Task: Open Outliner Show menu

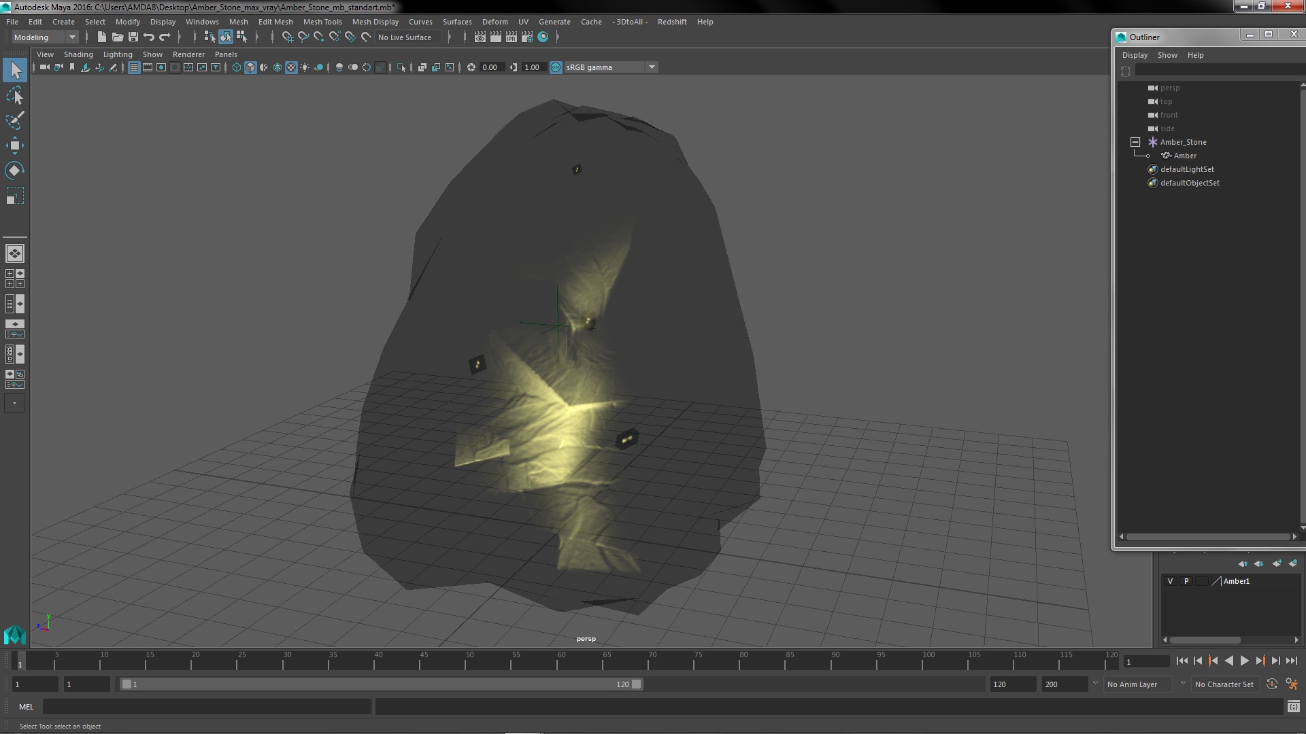Action: pyautogui.click(x=1167, y=55)
